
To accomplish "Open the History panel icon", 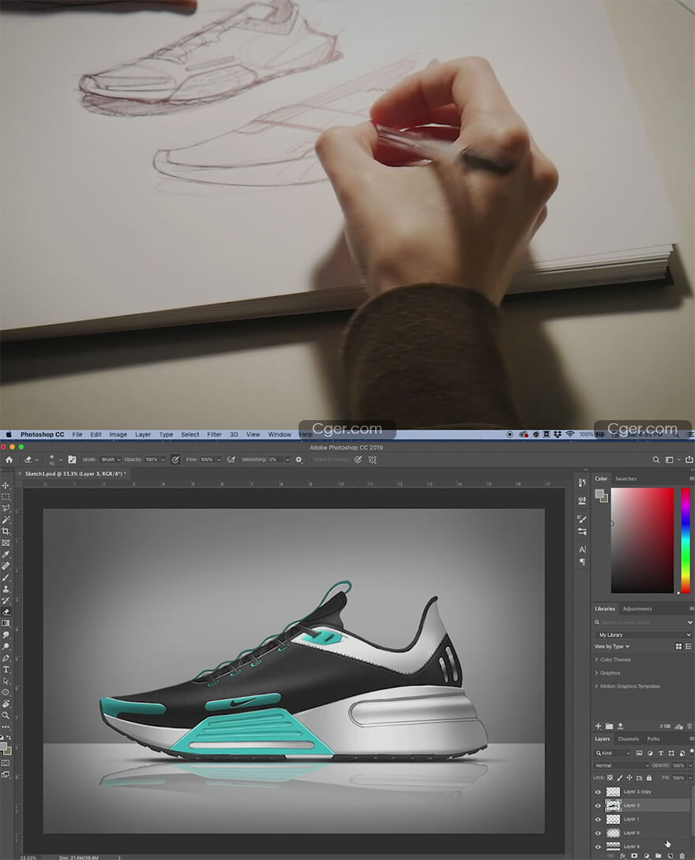I will click(x=582, y=483).
